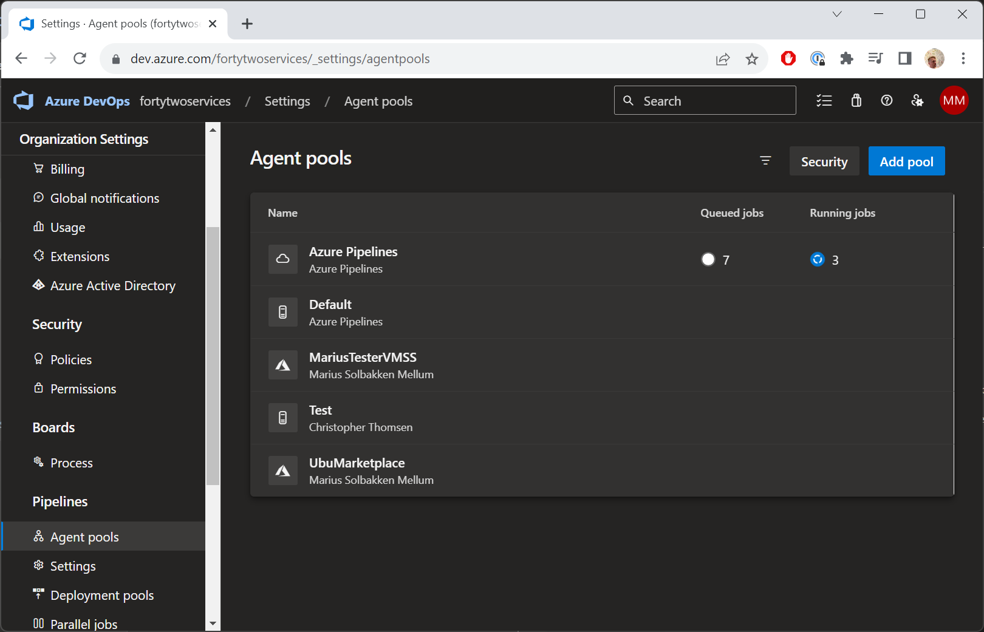Click the Security button

[824, 161]
